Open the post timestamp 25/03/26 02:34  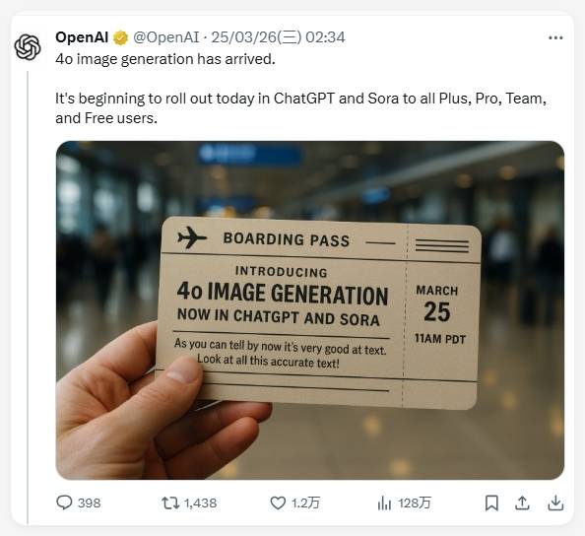coord(278,37)
